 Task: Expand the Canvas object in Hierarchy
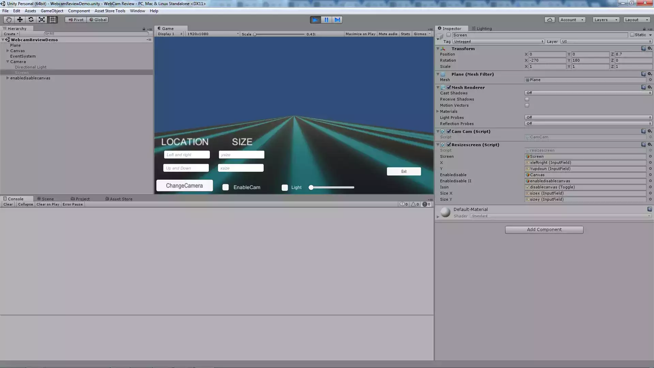7,51
